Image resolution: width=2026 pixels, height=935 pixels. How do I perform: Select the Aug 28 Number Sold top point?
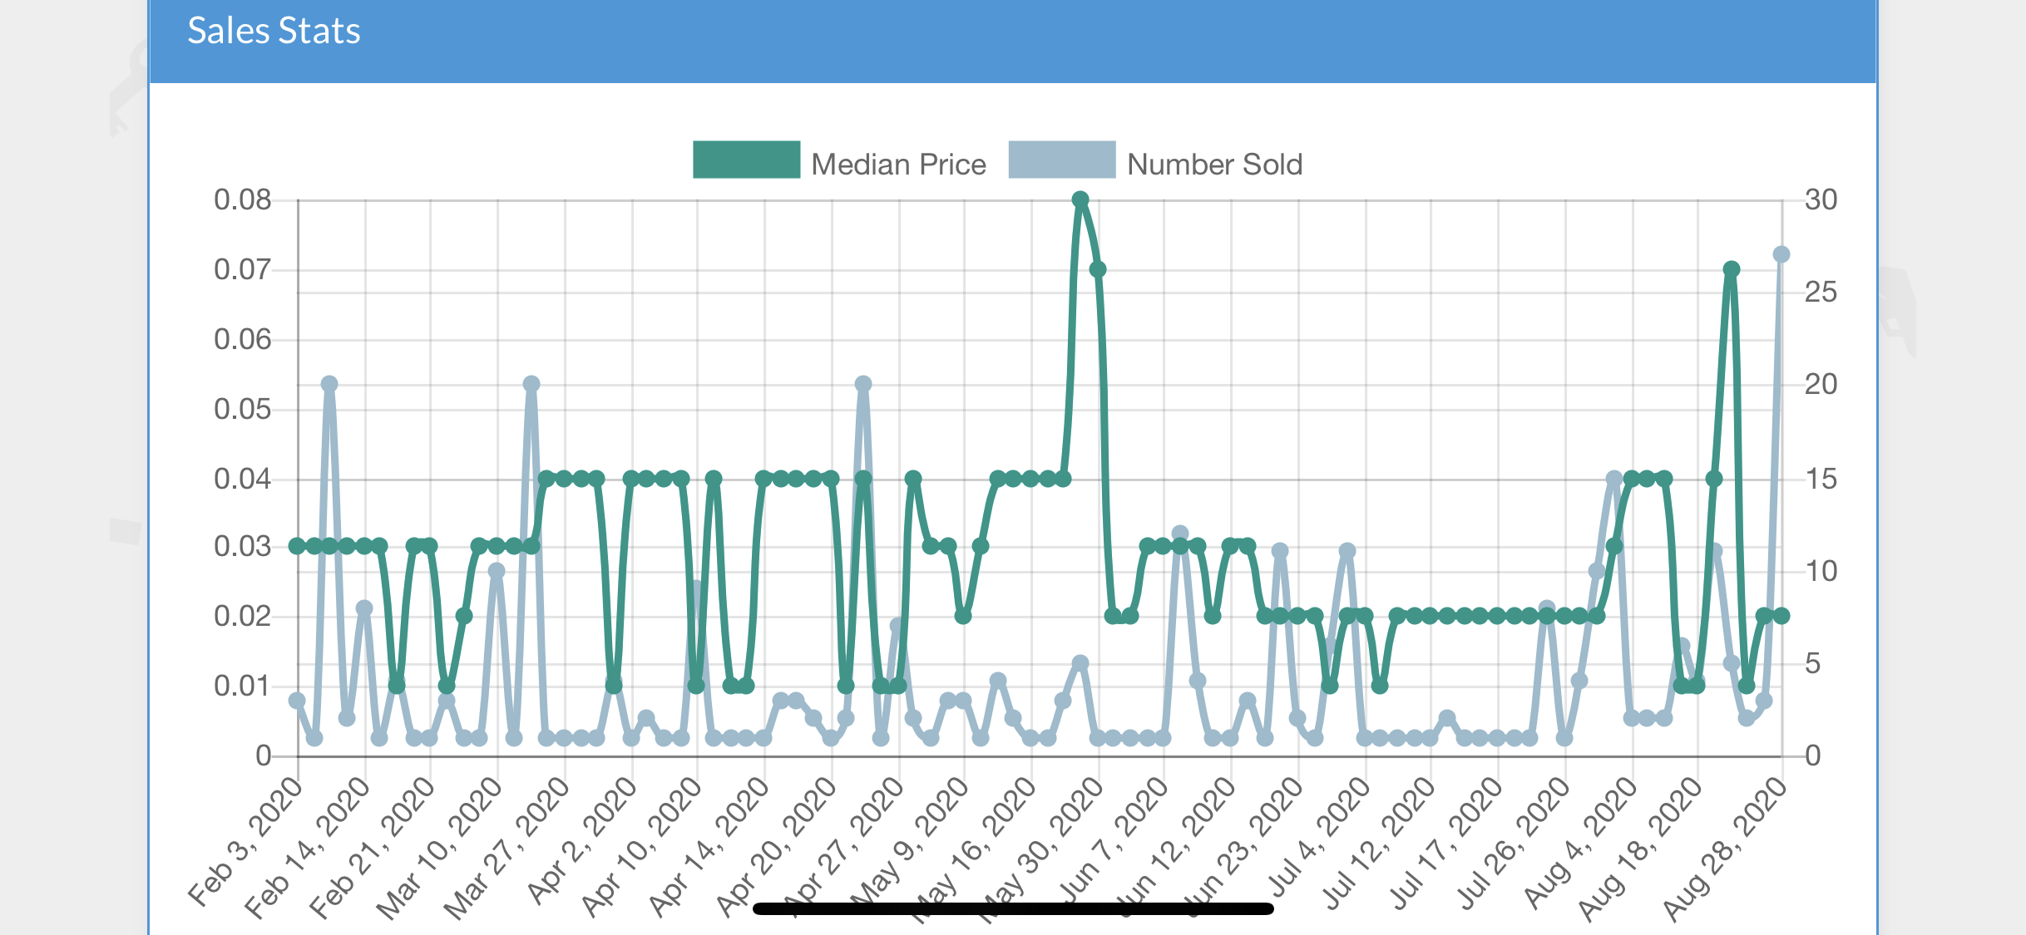(1781, 254)
